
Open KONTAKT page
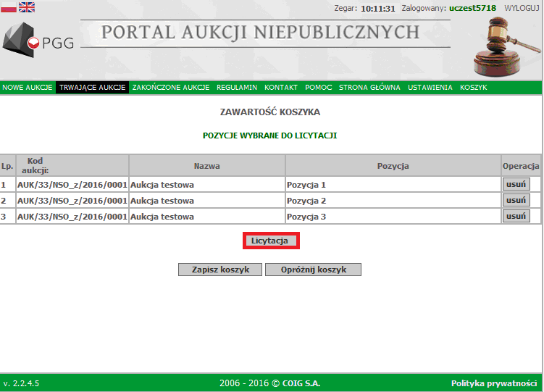(x=281, y=88)
